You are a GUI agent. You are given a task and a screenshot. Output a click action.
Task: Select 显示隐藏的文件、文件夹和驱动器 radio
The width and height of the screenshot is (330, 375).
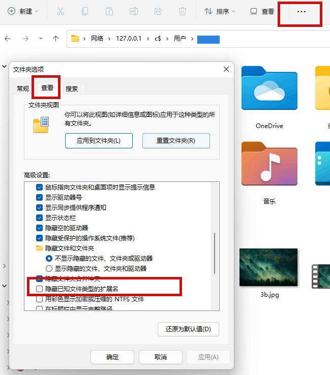pos(49,269)
